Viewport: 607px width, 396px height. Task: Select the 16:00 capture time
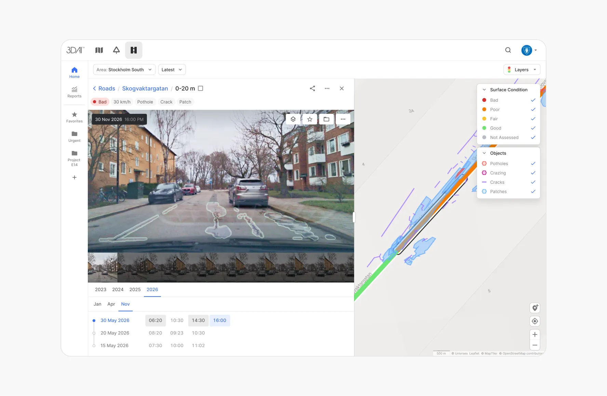[x=220, y=320]
